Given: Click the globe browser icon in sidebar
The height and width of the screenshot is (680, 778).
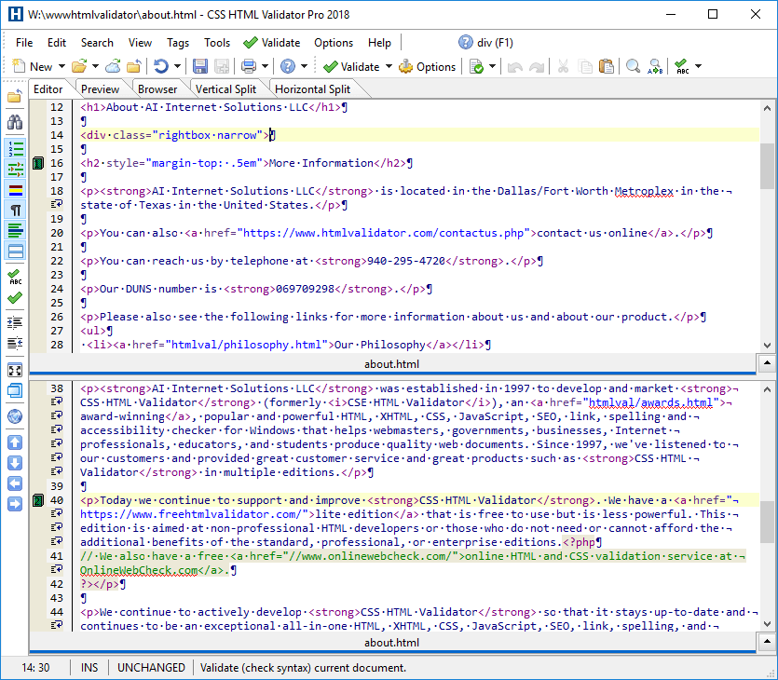Looking at the screenshot, I should [15, 416].
